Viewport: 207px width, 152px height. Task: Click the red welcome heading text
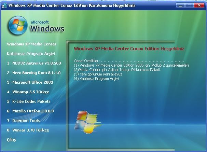tap(129, 49)
